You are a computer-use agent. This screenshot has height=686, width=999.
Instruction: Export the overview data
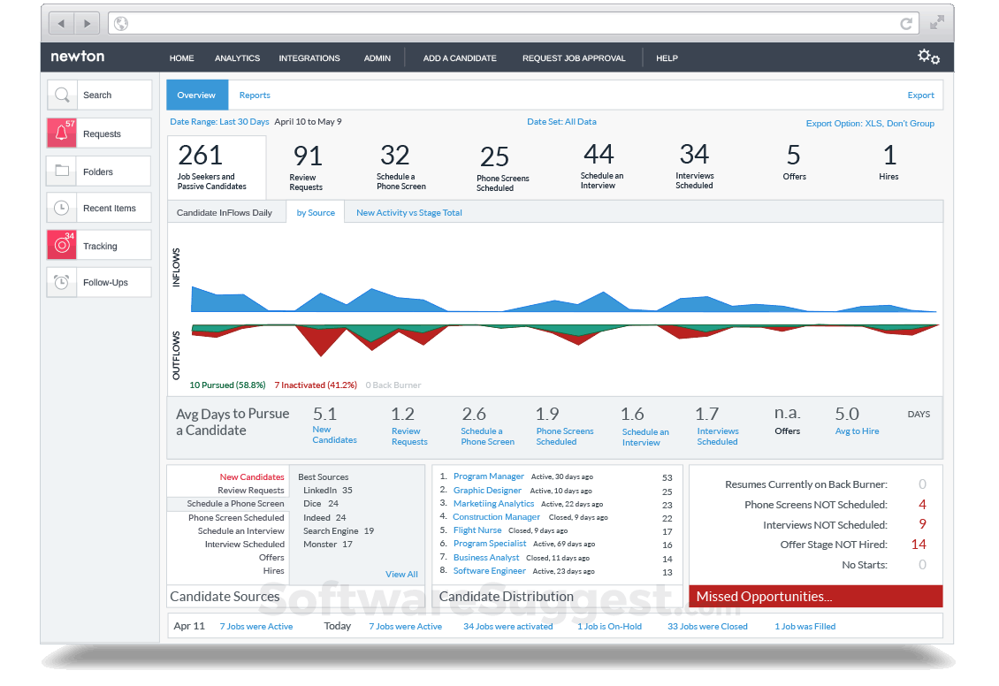click(x=920, y=95)
